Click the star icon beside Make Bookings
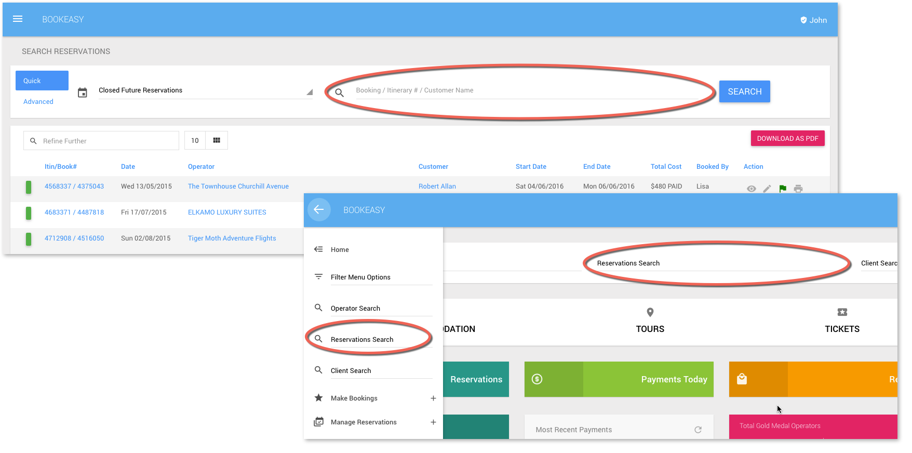Image resolution: width=912 pixels, height=453 pixels. (x=318, y=398)
